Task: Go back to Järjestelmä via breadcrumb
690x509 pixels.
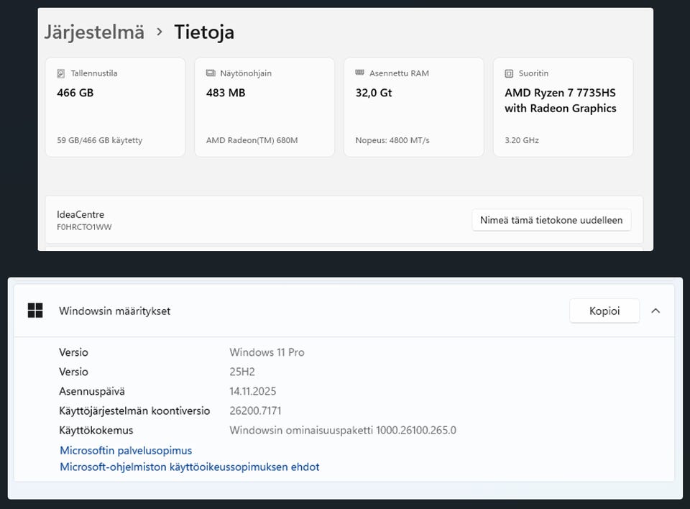Action: (94, 32)
